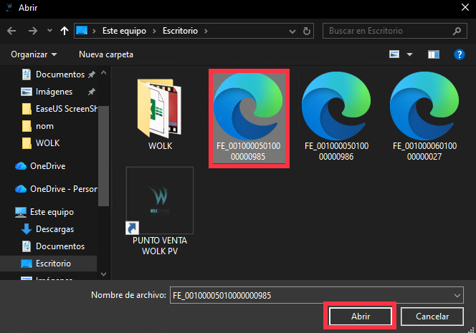
Task: Open the Organizar dropdown menu
Action: click(x=34, y=54)
